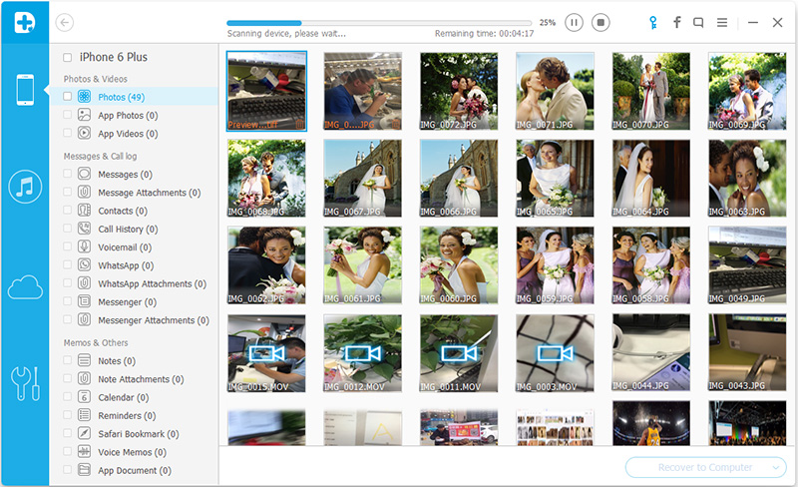Image resolution: width=798 pixels, height=487 pixels.
Task: Open the toolbox wrench sidebar icon
Action: point(25,382)
